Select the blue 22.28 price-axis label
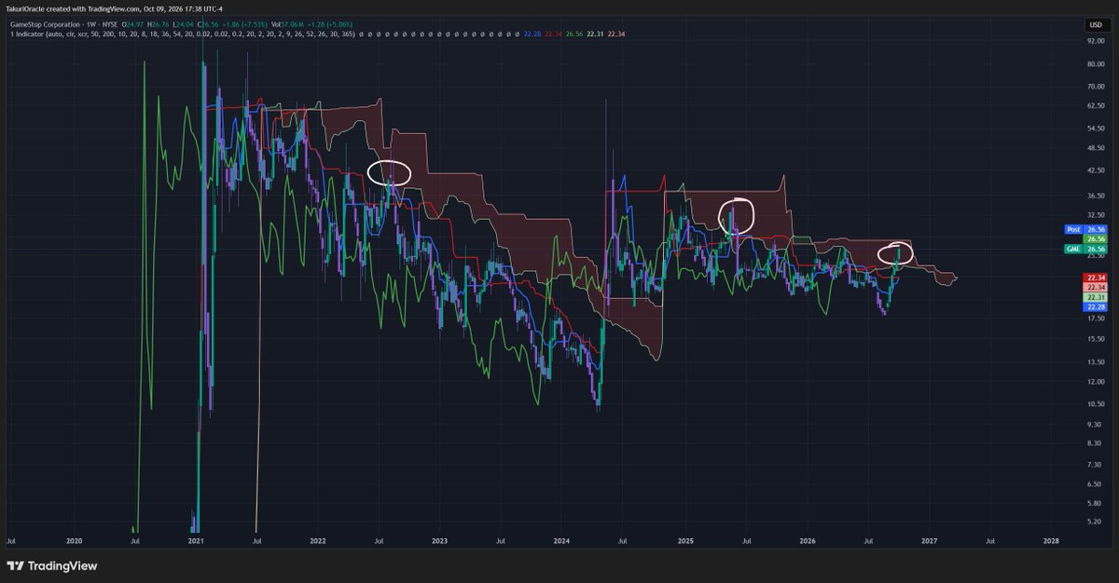Screen dimensions: 1119x583 tap(1095, 306)
